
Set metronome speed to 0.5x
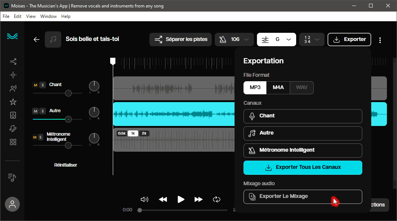[x=122, y=133]
